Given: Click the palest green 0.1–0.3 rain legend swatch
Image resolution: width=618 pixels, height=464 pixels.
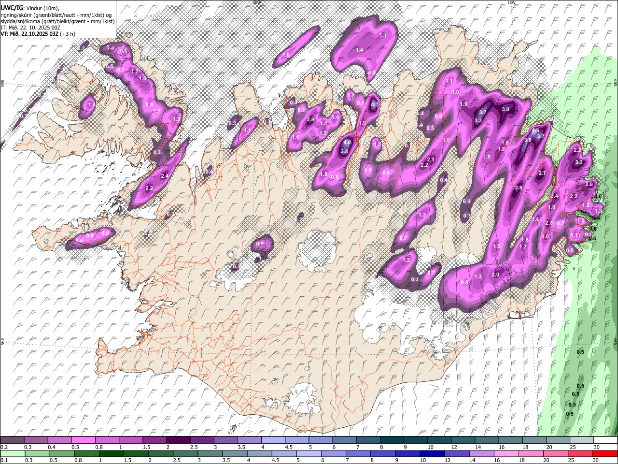Looking at the screenshot, I should click(13, 453).
